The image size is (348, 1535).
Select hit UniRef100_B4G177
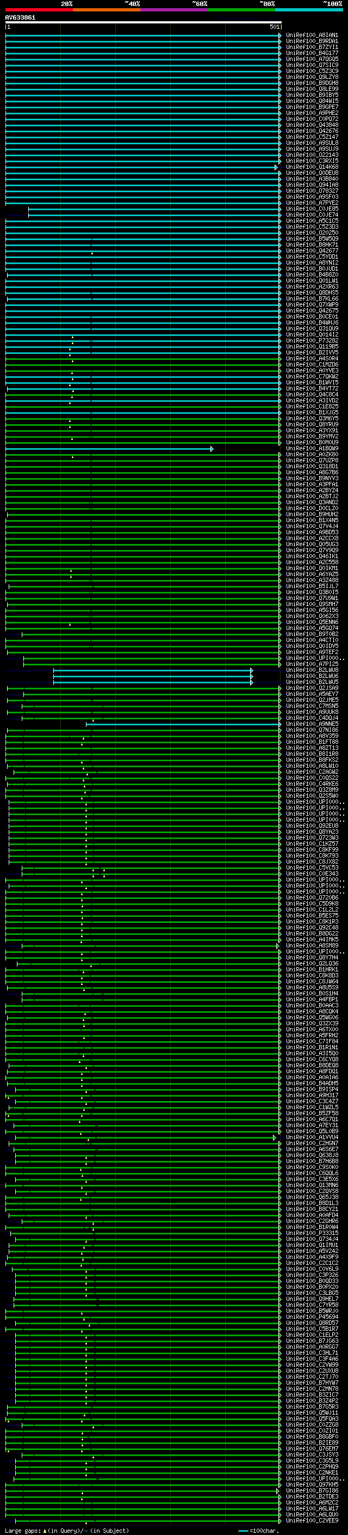312,53
